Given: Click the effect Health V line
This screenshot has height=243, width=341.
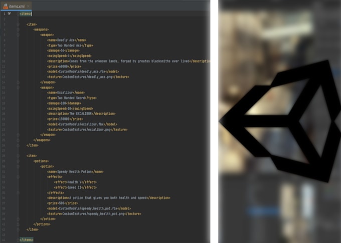Looking at the screenshot, I should 75,182.
